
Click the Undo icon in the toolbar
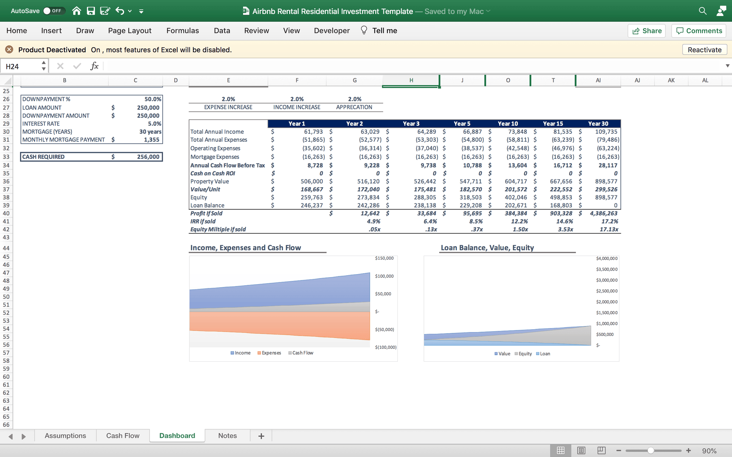click(120, 10)
